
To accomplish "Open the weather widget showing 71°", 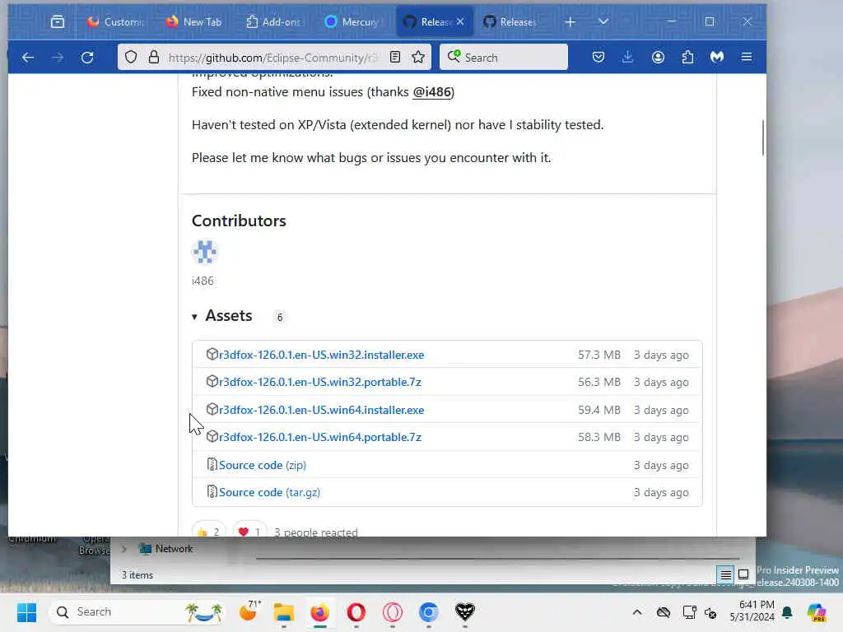I will point(249,612).
